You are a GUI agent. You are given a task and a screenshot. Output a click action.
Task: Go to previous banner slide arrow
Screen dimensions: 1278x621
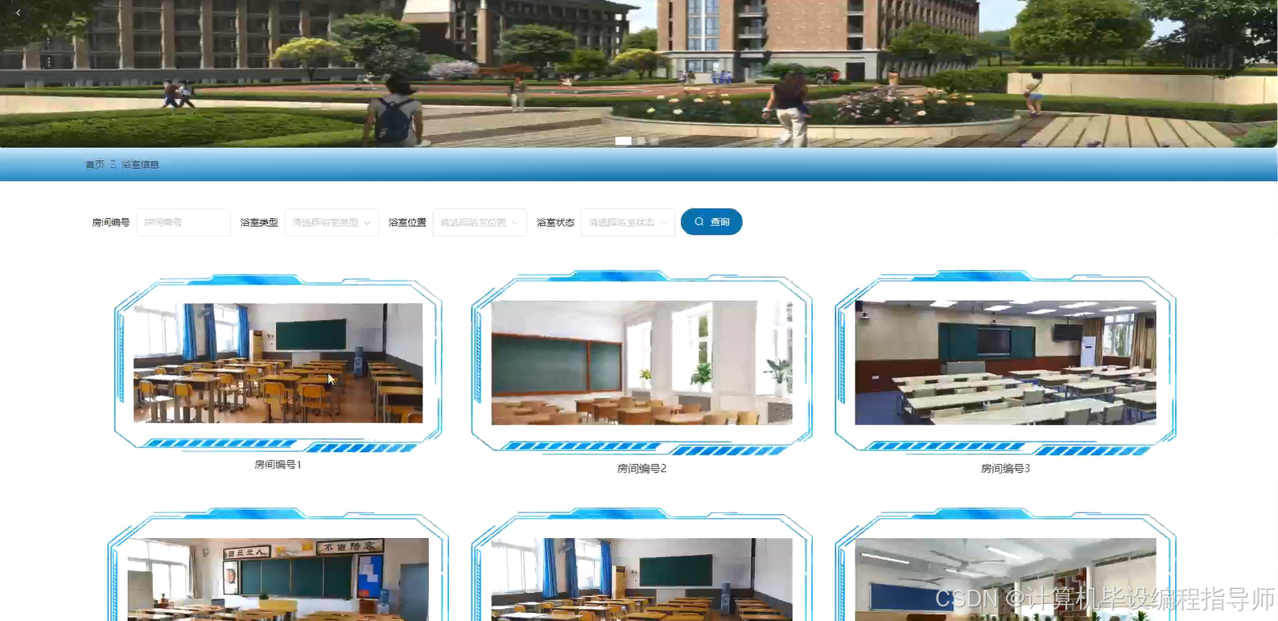click(x=18, y=13)
